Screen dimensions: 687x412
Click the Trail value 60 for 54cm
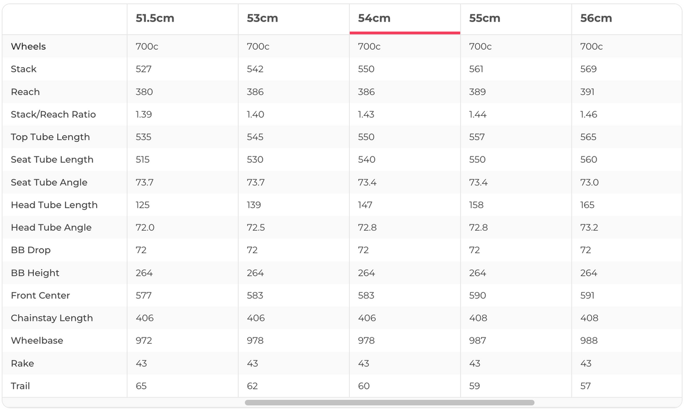point(363,386)
